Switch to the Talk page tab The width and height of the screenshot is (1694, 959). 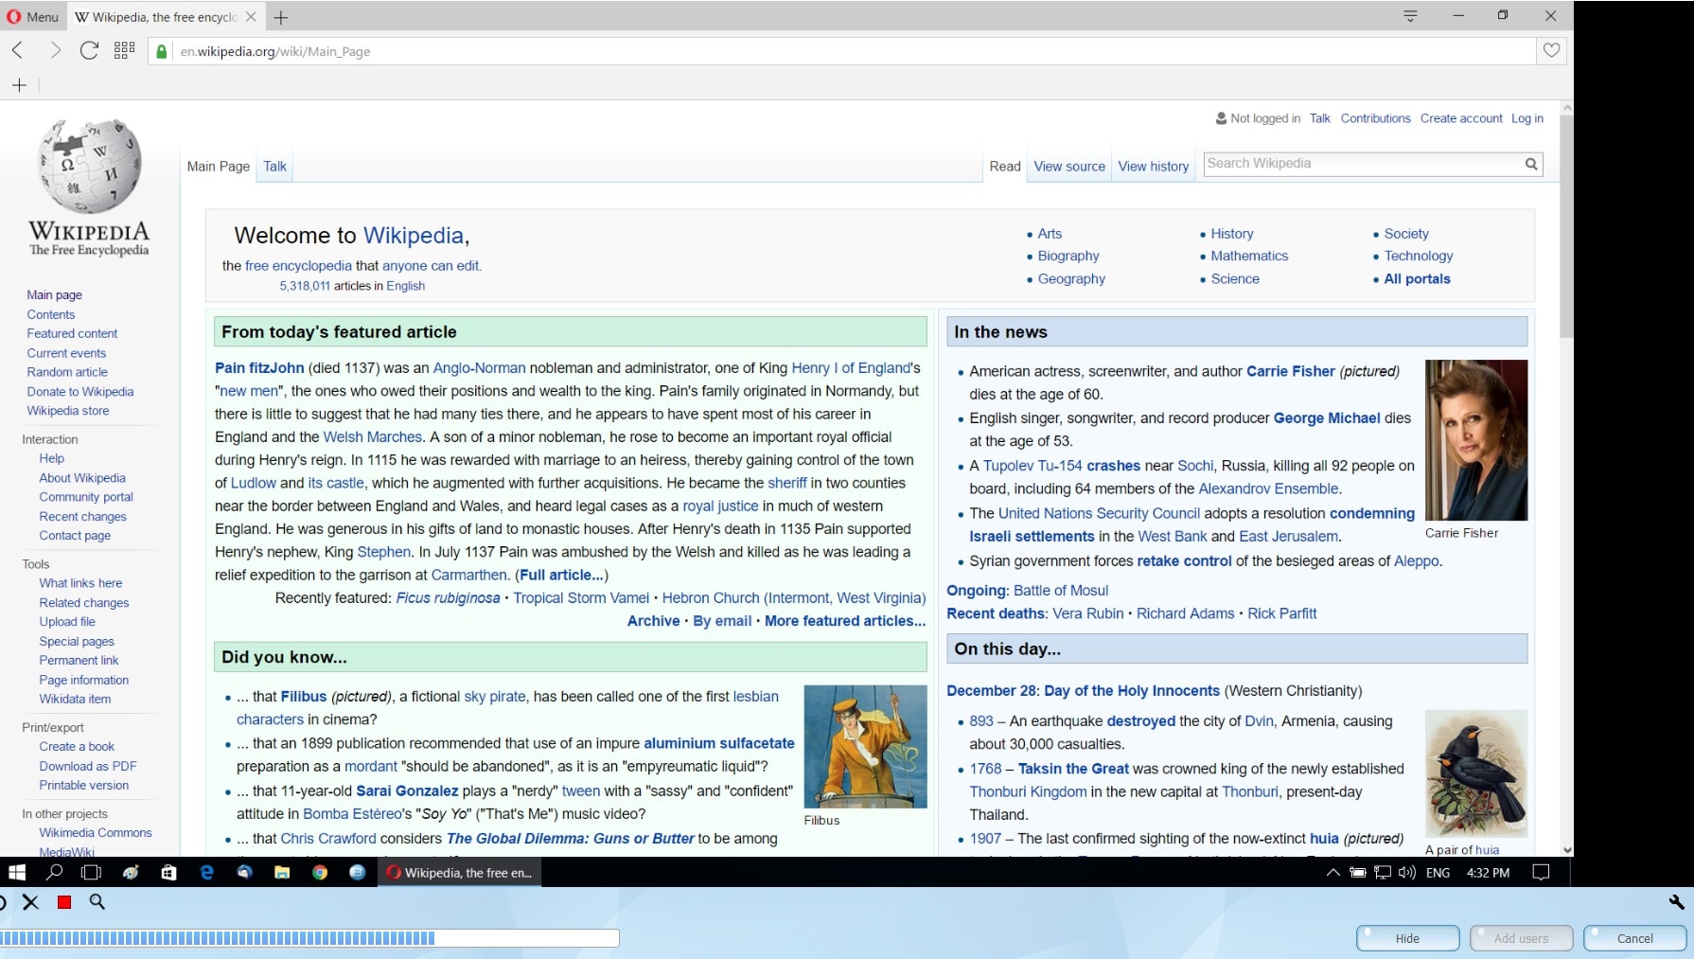[x=274, y=167]
